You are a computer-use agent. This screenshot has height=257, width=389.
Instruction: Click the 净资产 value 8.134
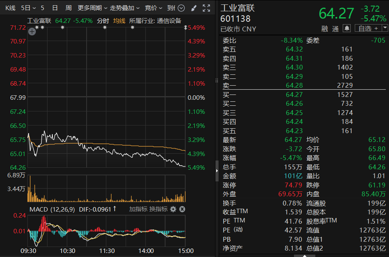coord(293,248)
